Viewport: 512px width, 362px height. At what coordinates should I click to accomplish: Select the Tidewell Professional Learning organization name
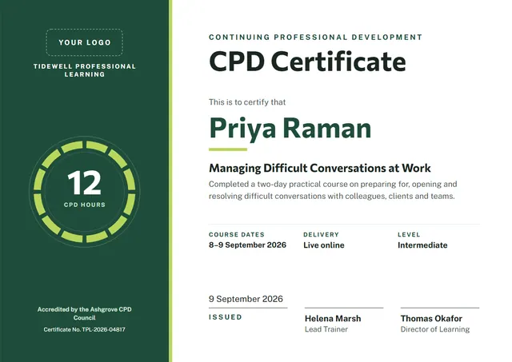[x=85, y=70]
